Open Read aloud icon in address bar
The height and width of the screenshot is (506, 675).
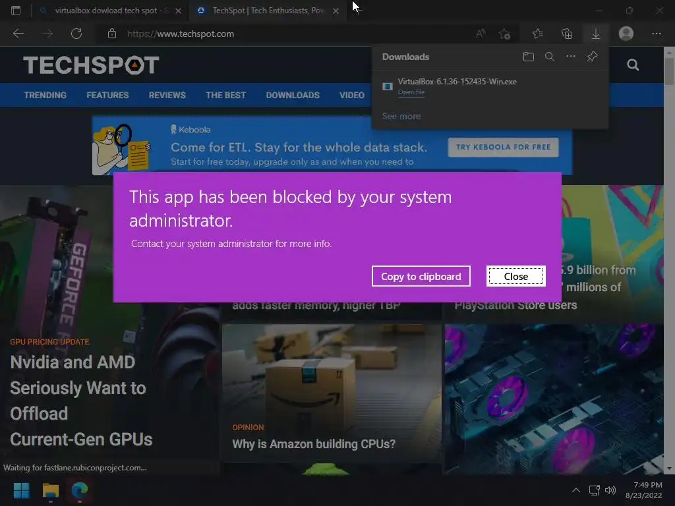coord(481,34)
